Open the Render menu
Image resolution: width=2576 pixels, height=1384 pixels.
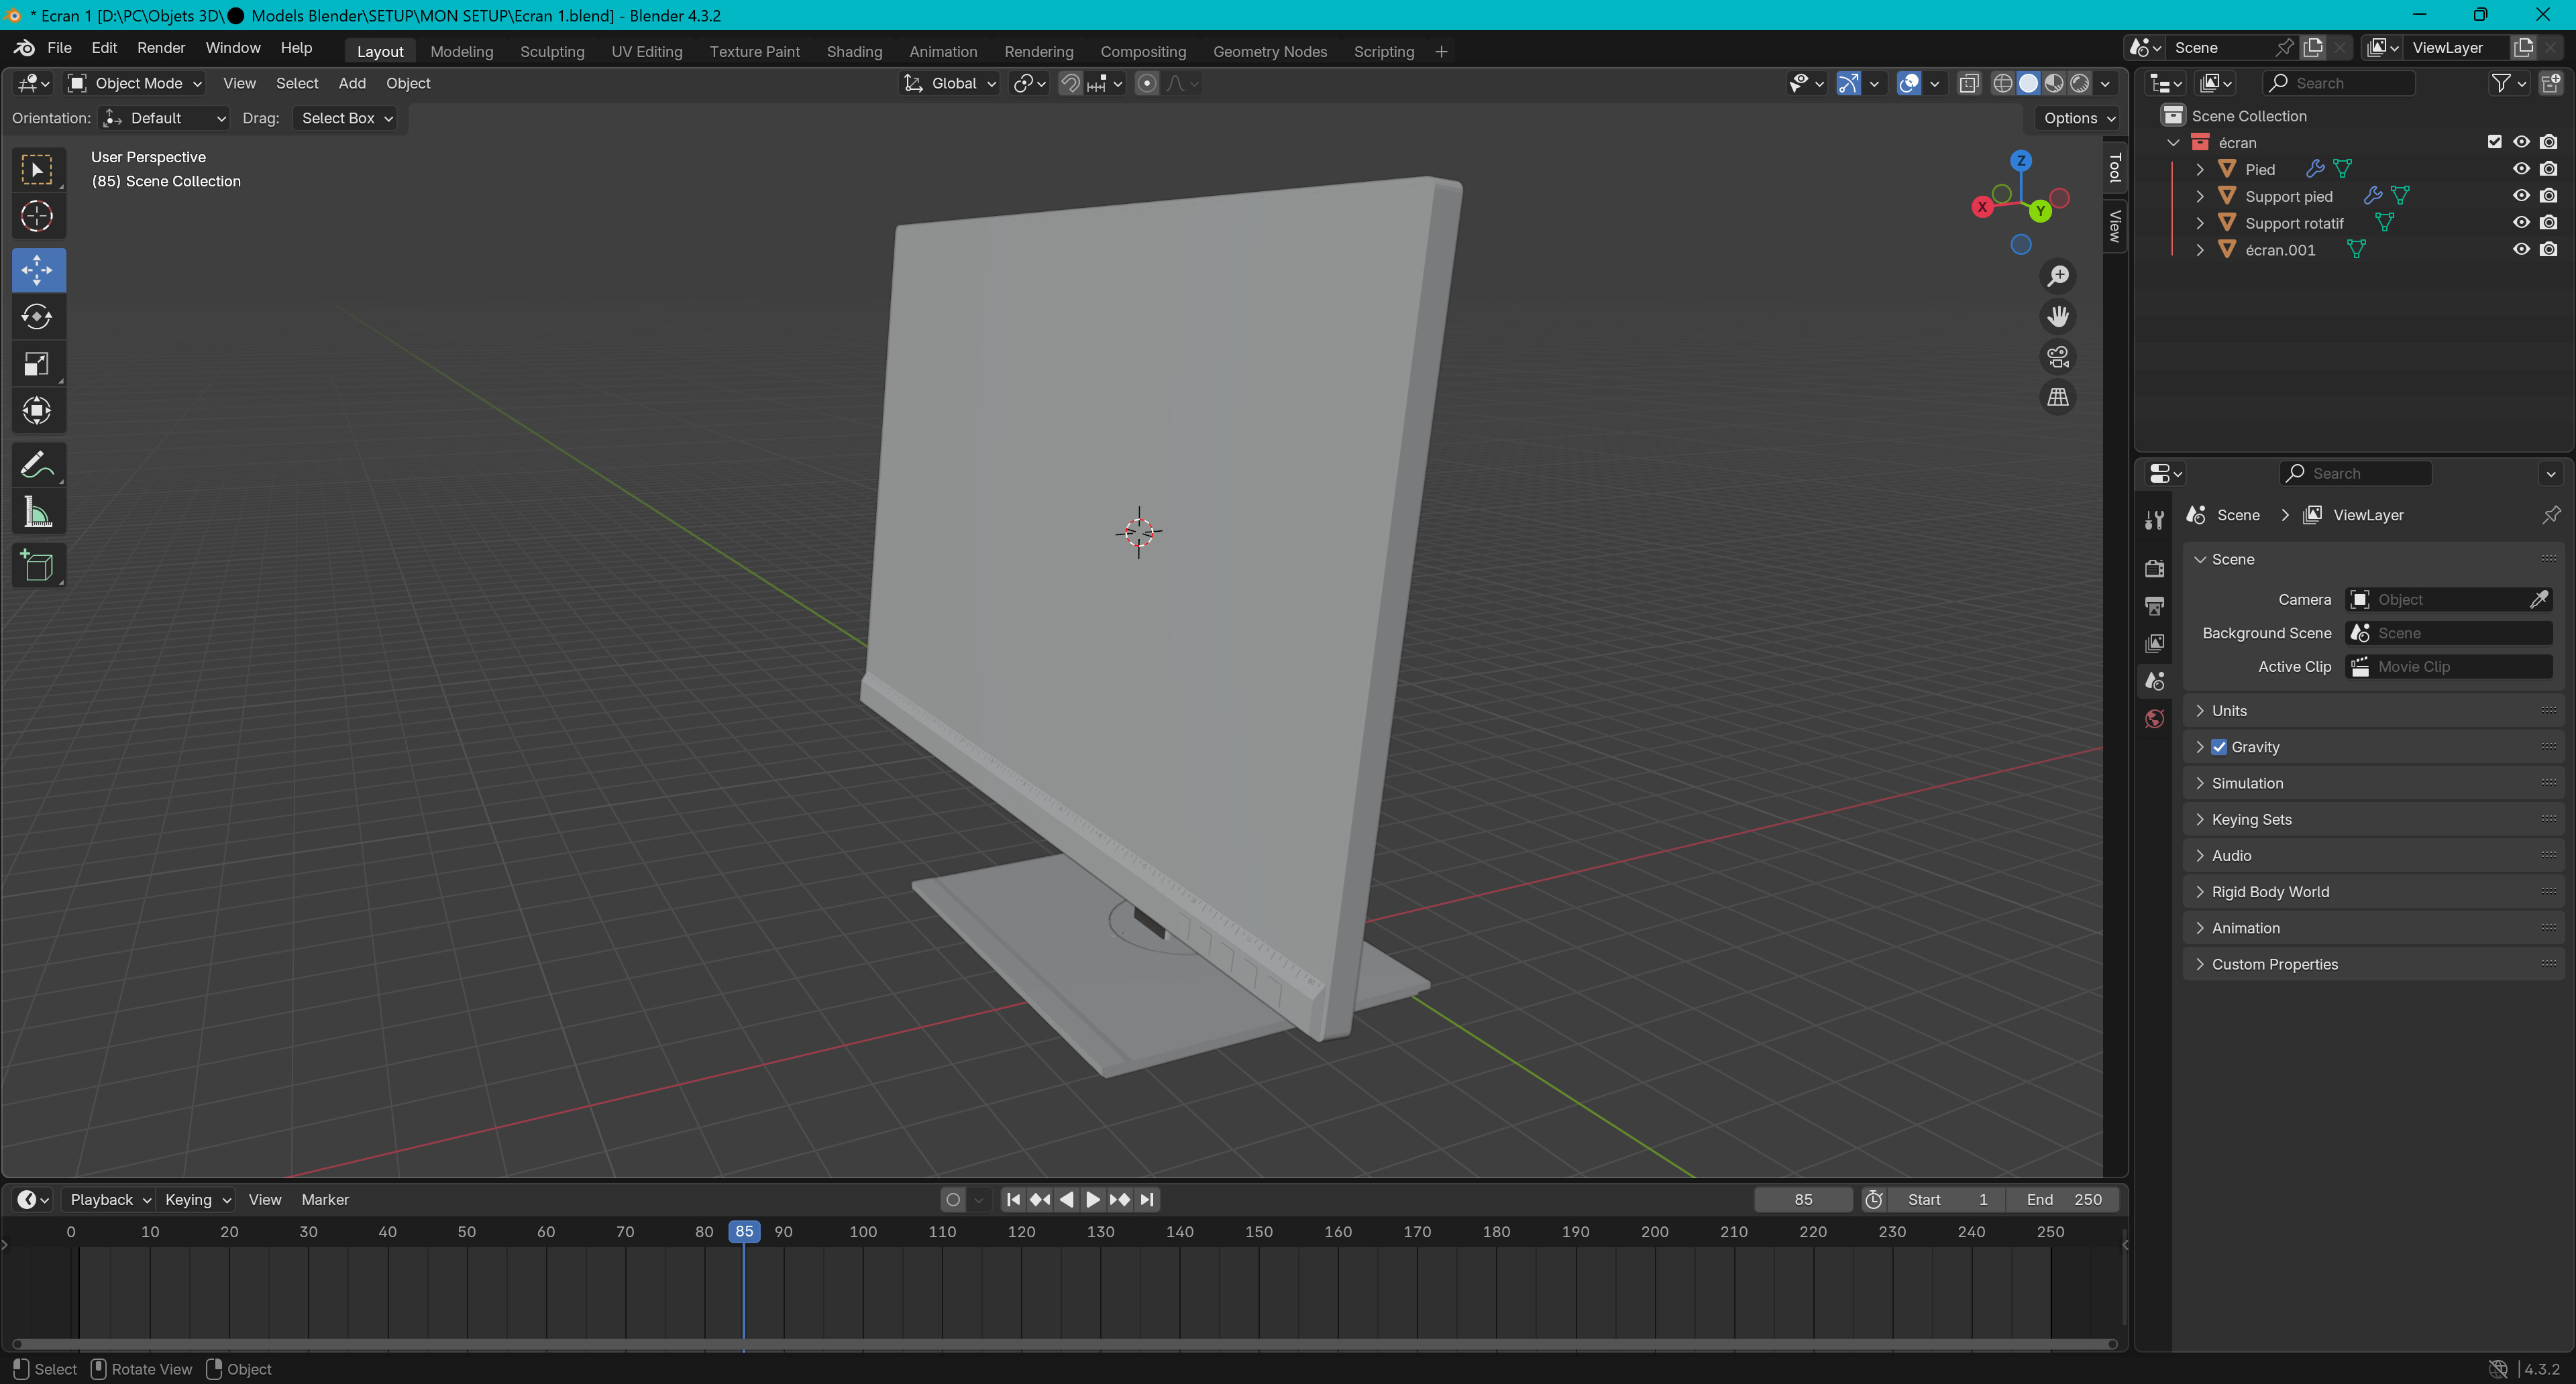[161, 48]
